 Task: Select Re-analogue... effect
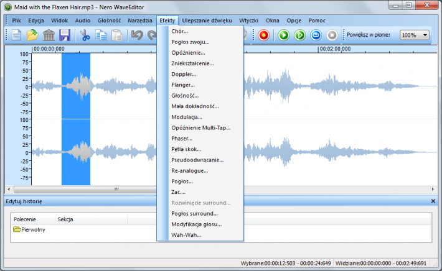click(x=200, y=170)
